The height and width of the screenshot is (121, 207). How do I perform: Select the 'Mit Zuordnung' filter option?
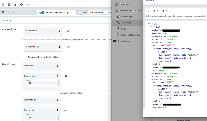pos(97,13)
